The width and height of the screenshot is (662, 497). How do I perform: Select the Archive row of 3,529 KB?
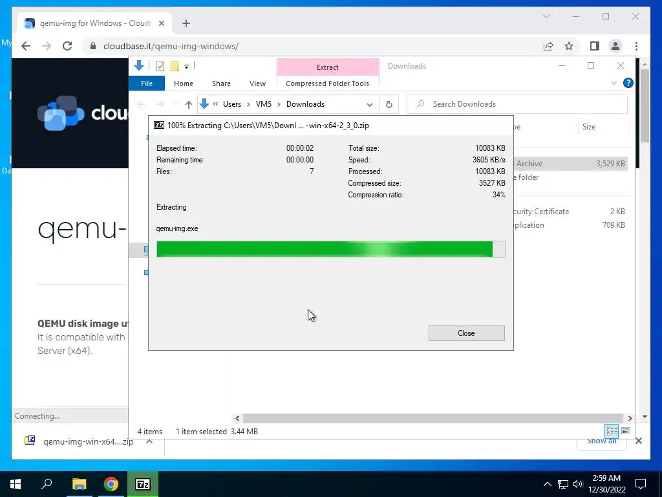570,164
